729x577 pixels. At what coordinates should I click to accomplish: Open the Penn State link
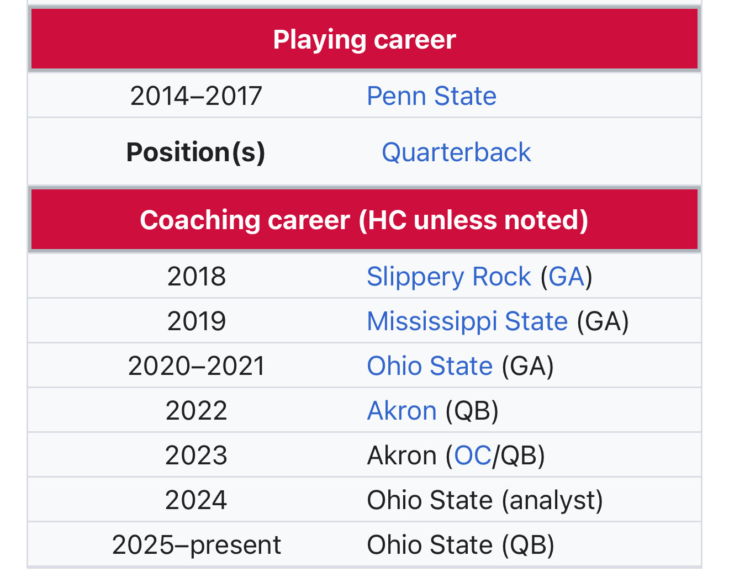pos(431,96)
